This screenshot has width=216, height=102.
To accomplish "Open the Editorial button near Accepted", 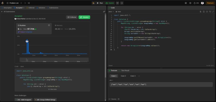I will (72, 17).
